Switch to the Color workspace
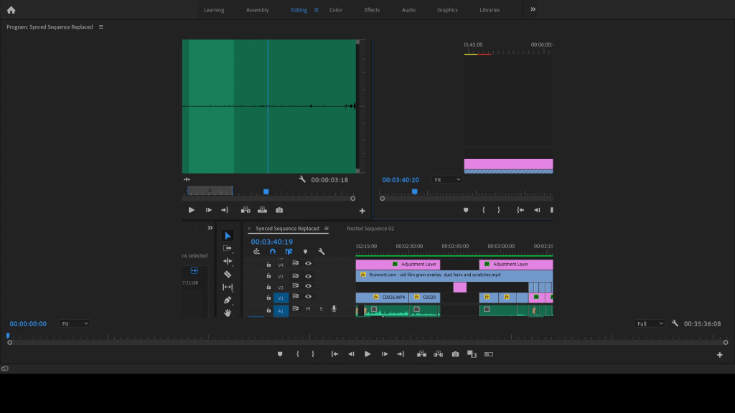Screen dimensions: 735x413 (x=335, y=10)
